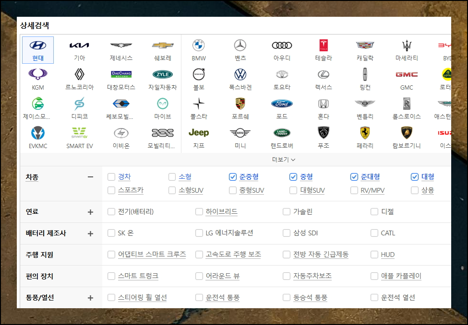Choose the Mercedes-Benz (벤츠) logo
468x325 pixels.
pos(240,46)
